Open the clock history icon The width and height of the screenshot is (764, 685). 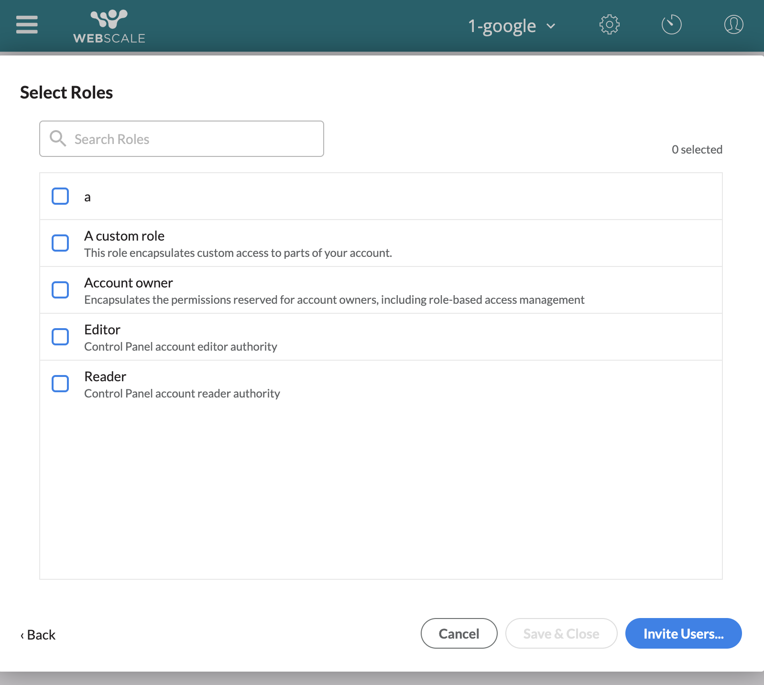pos(671,25)
